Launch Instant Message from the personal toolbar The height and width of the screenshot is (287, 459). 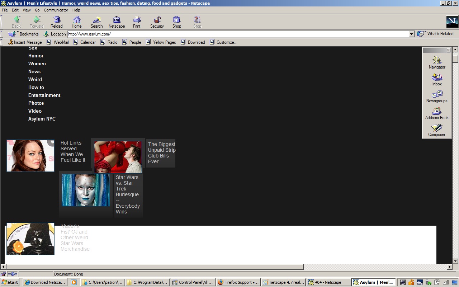(x=25, y=42)
